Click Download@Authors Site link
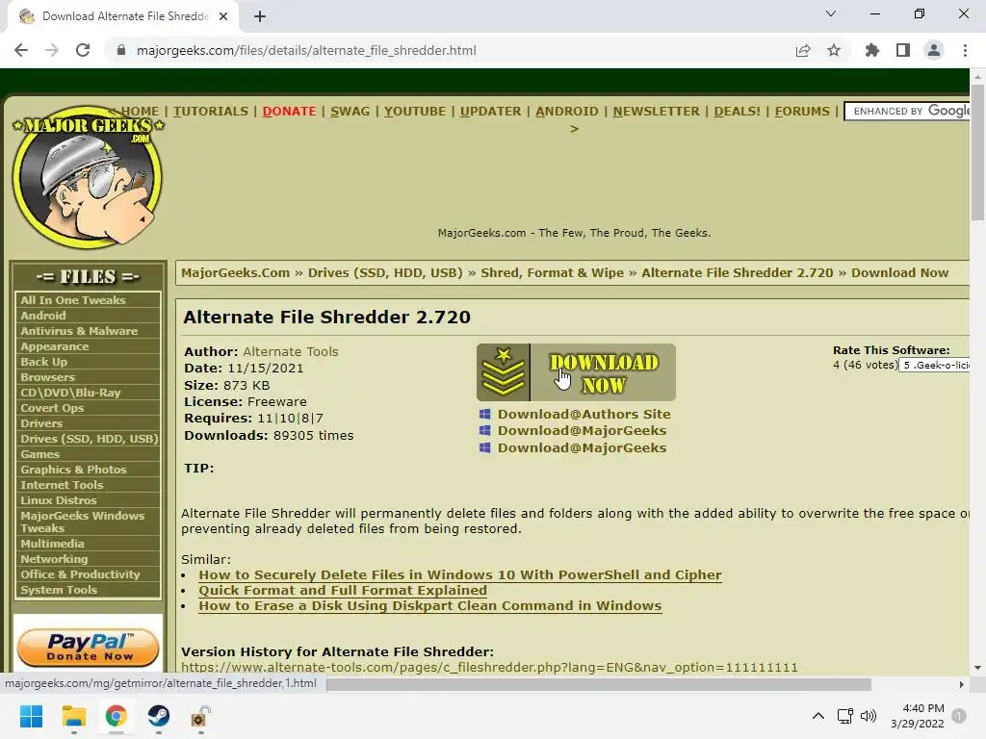The image size is (986, 739). pyautogui.click(x=584, y=414)
